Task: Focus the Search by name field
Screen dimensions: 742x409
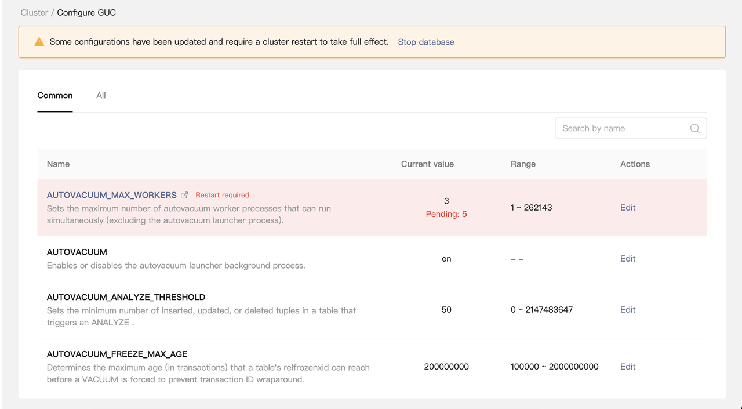Action: [620, 129]
